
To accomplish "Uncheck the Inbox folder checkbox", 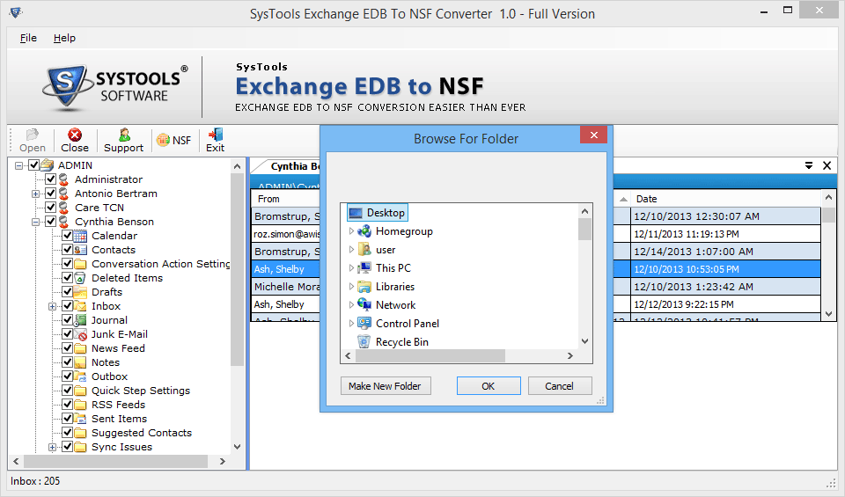I will [68, 306].
